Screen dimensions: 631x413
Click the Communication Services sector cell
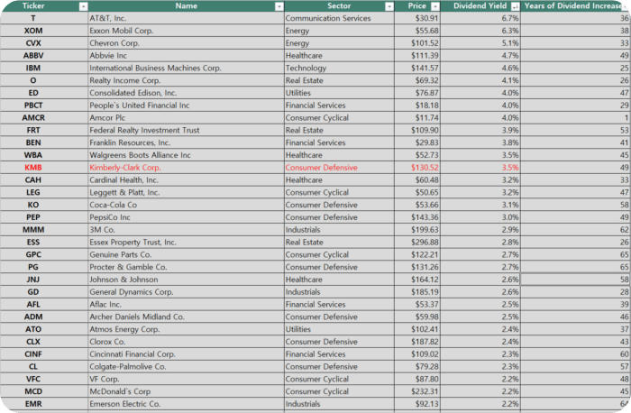[x=339, y=18]
